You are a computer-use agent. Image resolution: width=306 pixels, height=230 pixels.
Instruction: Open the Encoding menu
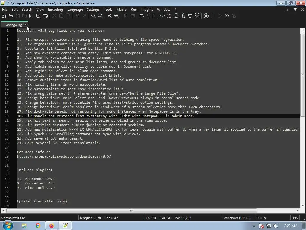[56, 9]
